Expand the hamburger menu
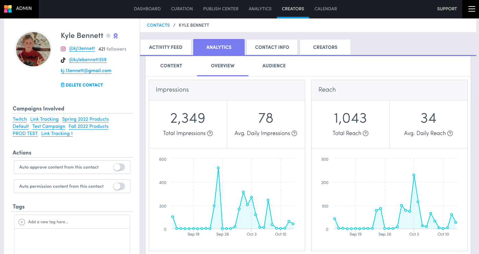This screenshot has width=479, height=254. pos(471,9)
